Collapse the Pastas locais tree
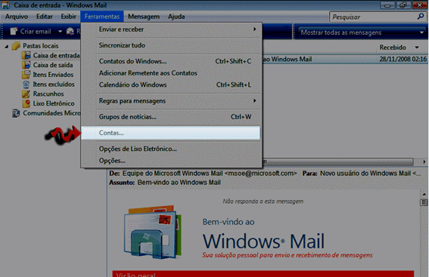 [x=7, y=46]
